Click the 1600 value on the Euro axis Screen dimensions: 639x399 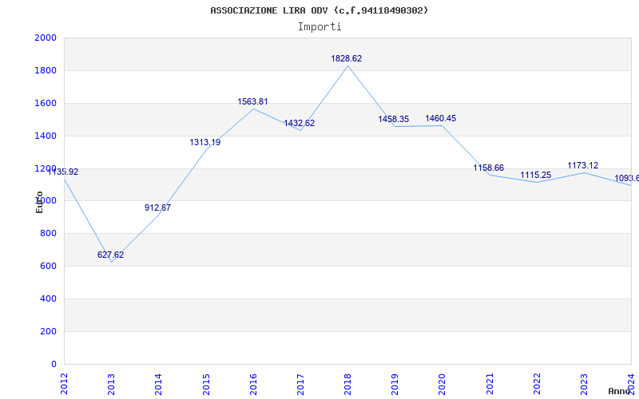pos(46,103)
